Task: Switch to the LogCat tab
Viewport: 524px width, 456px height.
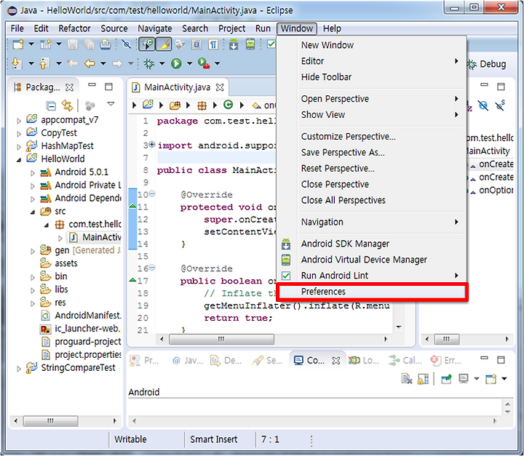Action: (x=365, y=361)
